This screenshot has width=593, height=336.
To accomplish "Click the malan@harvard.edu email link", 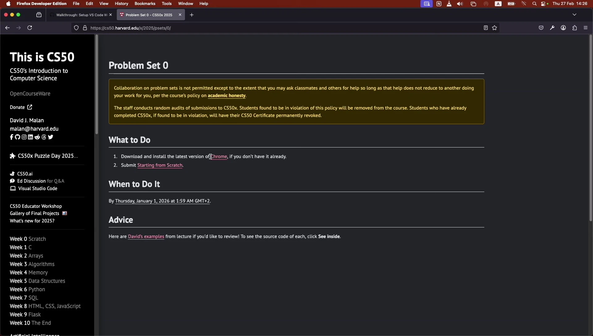I will pos(34,129).
